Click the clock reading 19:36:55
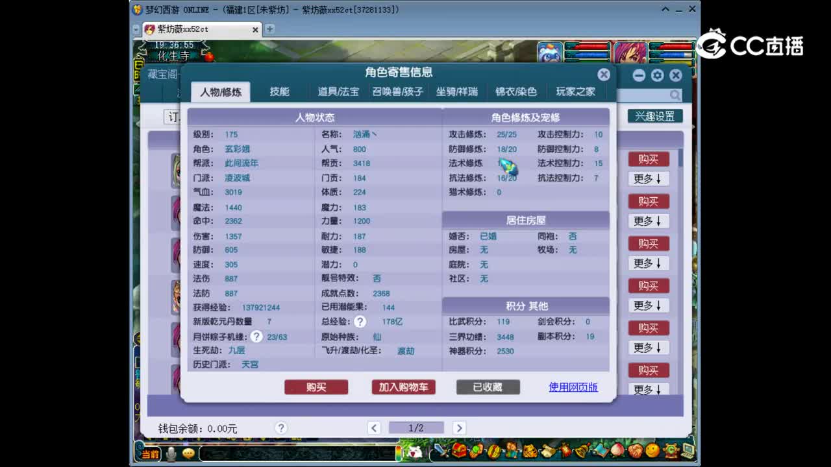The image size is (831, 467). (x=173, y=45)
